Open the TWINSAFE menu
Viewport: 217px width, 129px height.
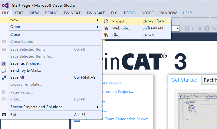pyautogui.click(x=96, y=13)
